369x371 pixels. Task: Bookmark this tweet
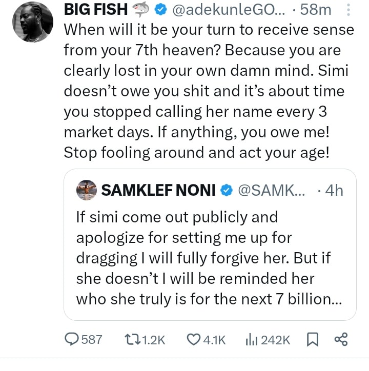311,339
